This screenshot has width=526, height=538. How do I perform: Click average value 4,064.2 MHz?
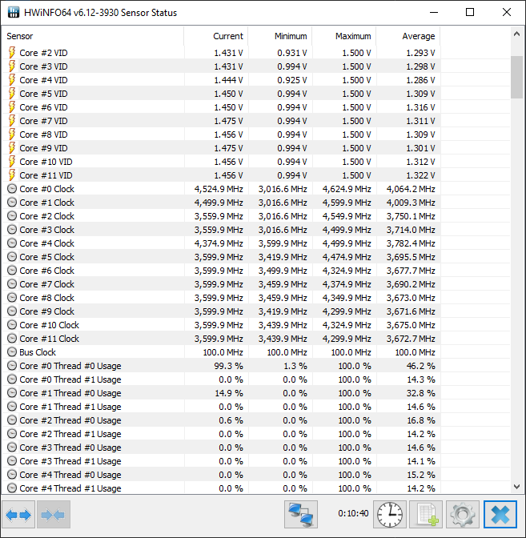pos(411,189)
